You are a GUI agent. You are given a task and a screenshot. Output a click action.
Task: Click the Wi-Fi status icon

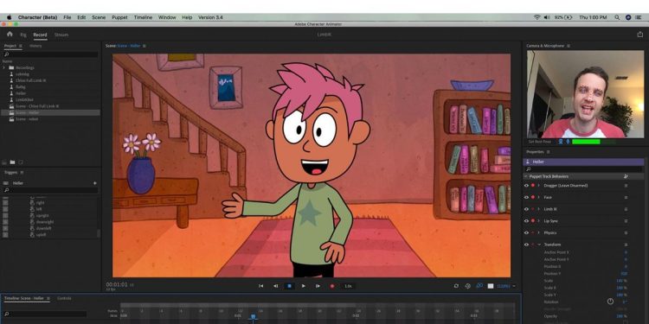pyautogui.click(x=537, y=17)
